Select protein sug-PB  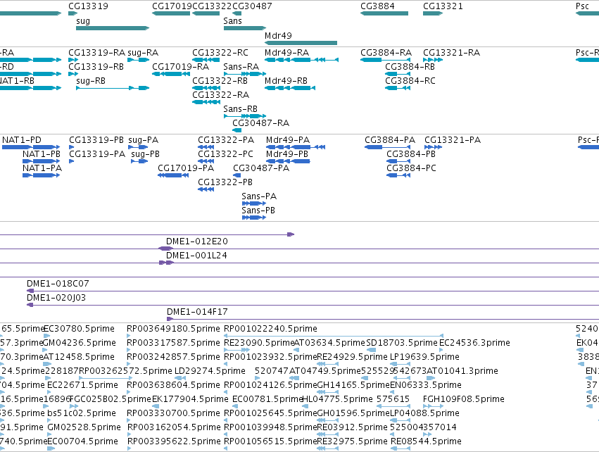pyautogui.click(x=139, y=161)
